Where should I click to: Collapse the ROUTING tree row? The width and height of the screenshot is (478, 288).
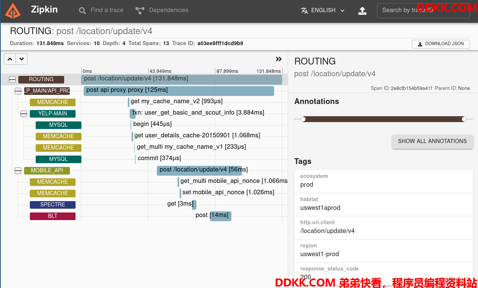click(x=12, y=80)
